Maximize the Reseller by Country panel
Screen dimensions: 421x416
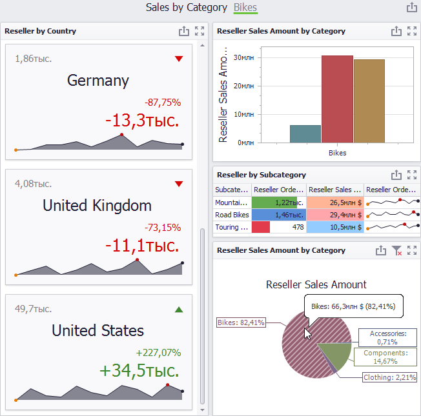[200, 31]
